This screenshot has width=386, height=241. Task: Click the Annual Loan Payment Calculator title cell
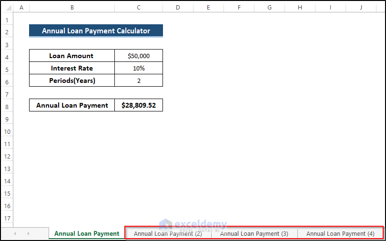point(96,31)
